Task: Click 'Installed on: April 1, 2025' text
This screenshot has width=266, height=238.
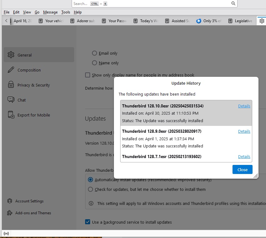Action: pyautogui.click(x=158, y=139)
